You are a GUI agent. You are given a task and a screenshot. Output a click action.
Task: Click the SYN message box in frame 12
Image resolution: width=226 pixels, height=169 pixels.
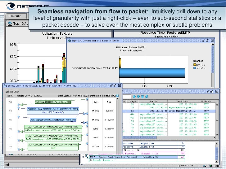coord(53,102)
